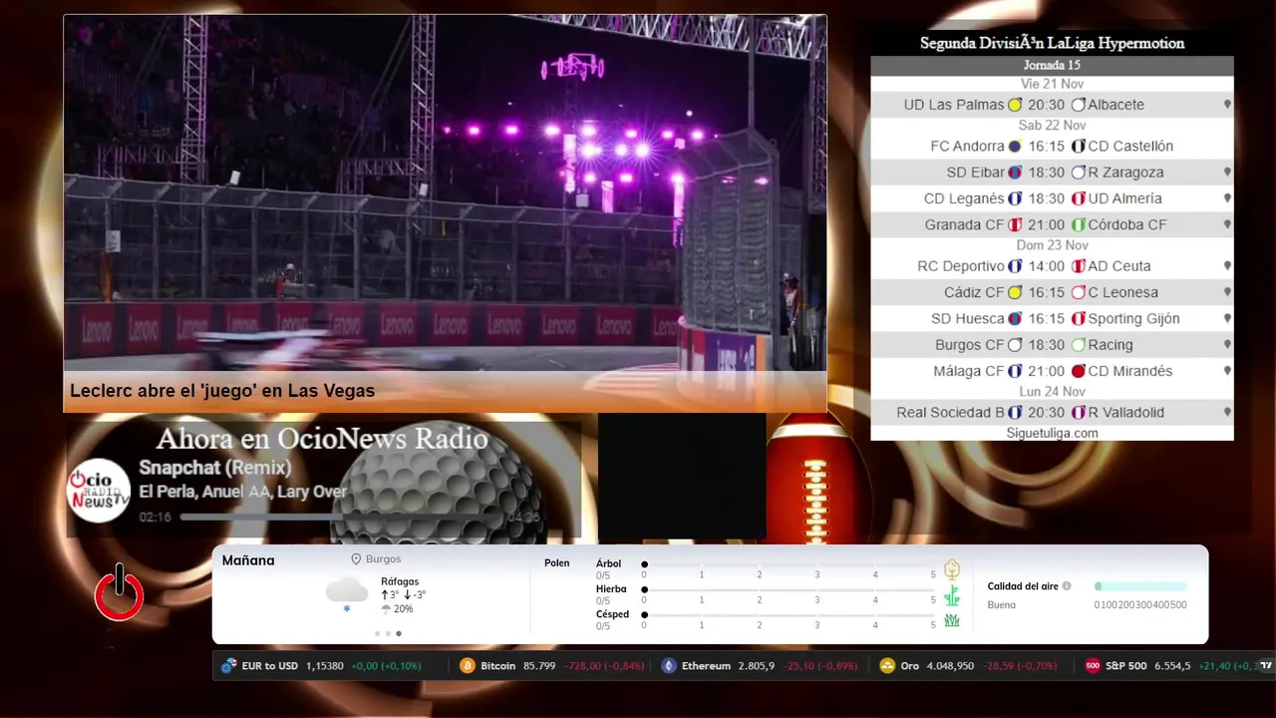Click the TradingView logo at ticker end
This screenshot has width=1276, height=718.
click(x=1266, y=666)
